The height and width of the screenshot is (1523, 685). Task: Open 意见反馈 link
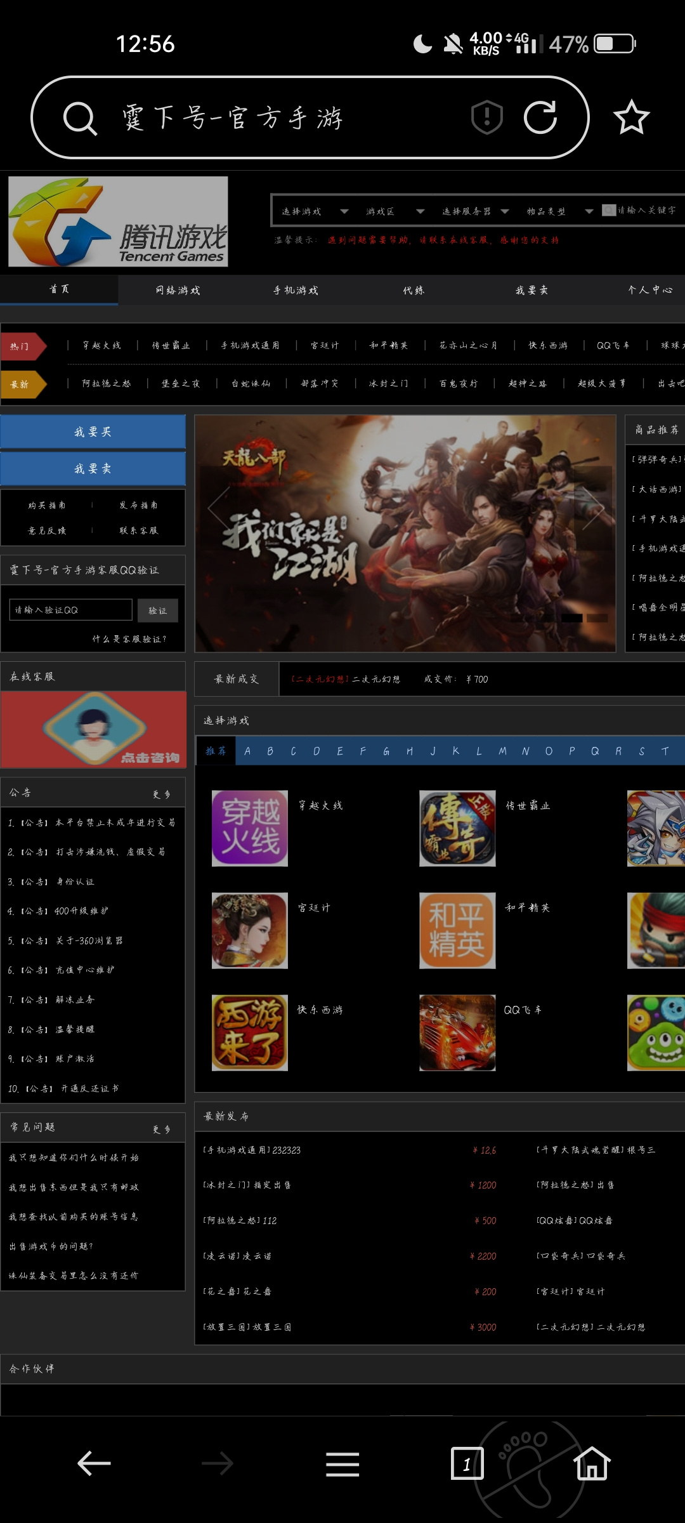47,531
